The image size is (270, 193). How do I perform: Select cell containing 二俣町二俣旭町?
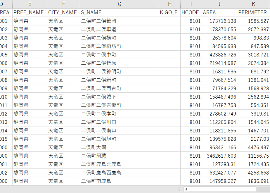click(x=119, y=139)
